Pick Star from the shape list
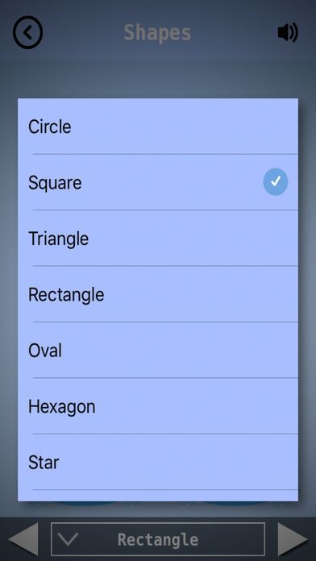Screen dimensions: 316x561 point(158,462)
